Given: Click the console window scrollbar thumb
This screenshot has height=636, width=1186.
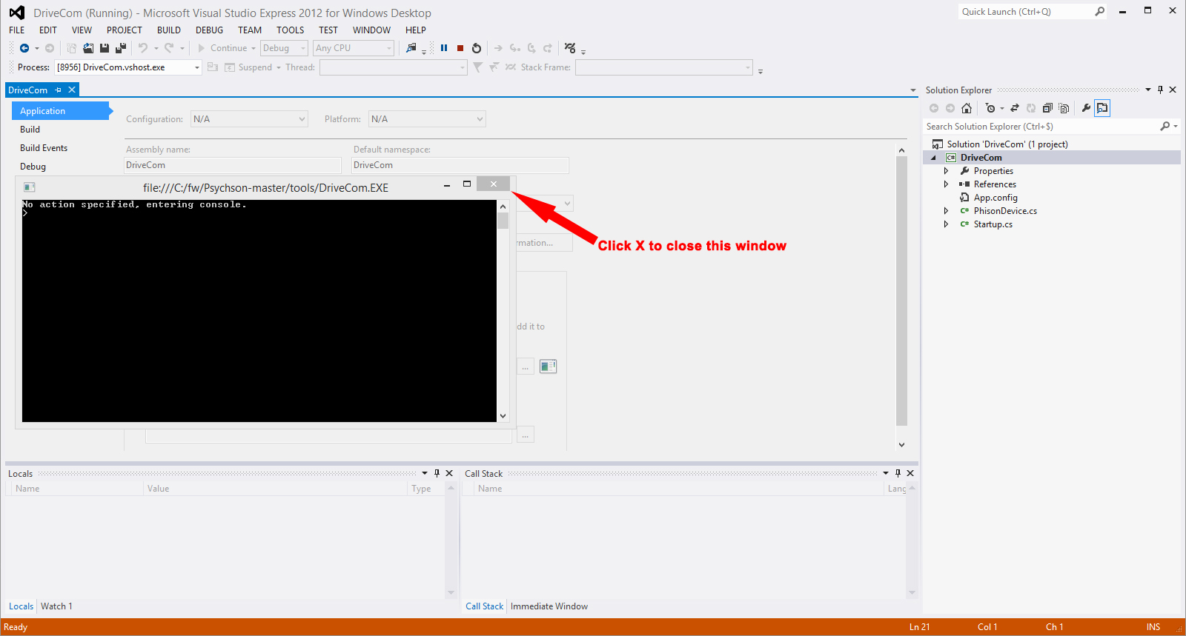Looking at the screenshot, I should (x=503, y=221).
